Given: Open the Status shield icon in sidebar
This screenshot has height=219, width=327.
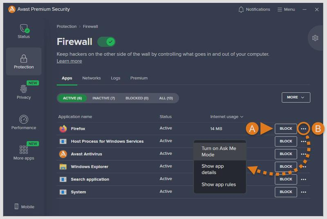Looking at the screenshot, I should 24,29.
